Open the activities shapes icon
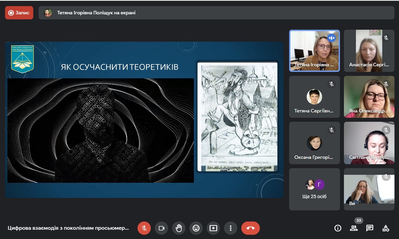 pyautogui.click(x=386, y=228)
